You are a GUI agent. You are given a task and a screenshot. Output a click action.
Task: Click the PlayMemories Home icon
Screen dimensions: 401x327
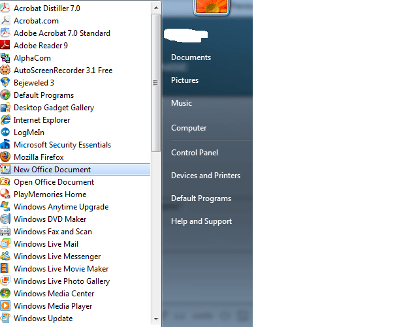point(5,194)
